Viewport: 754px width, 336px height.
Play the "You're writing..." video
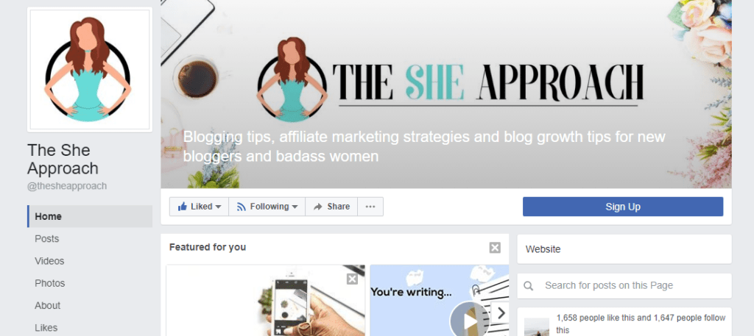point(469,320)
